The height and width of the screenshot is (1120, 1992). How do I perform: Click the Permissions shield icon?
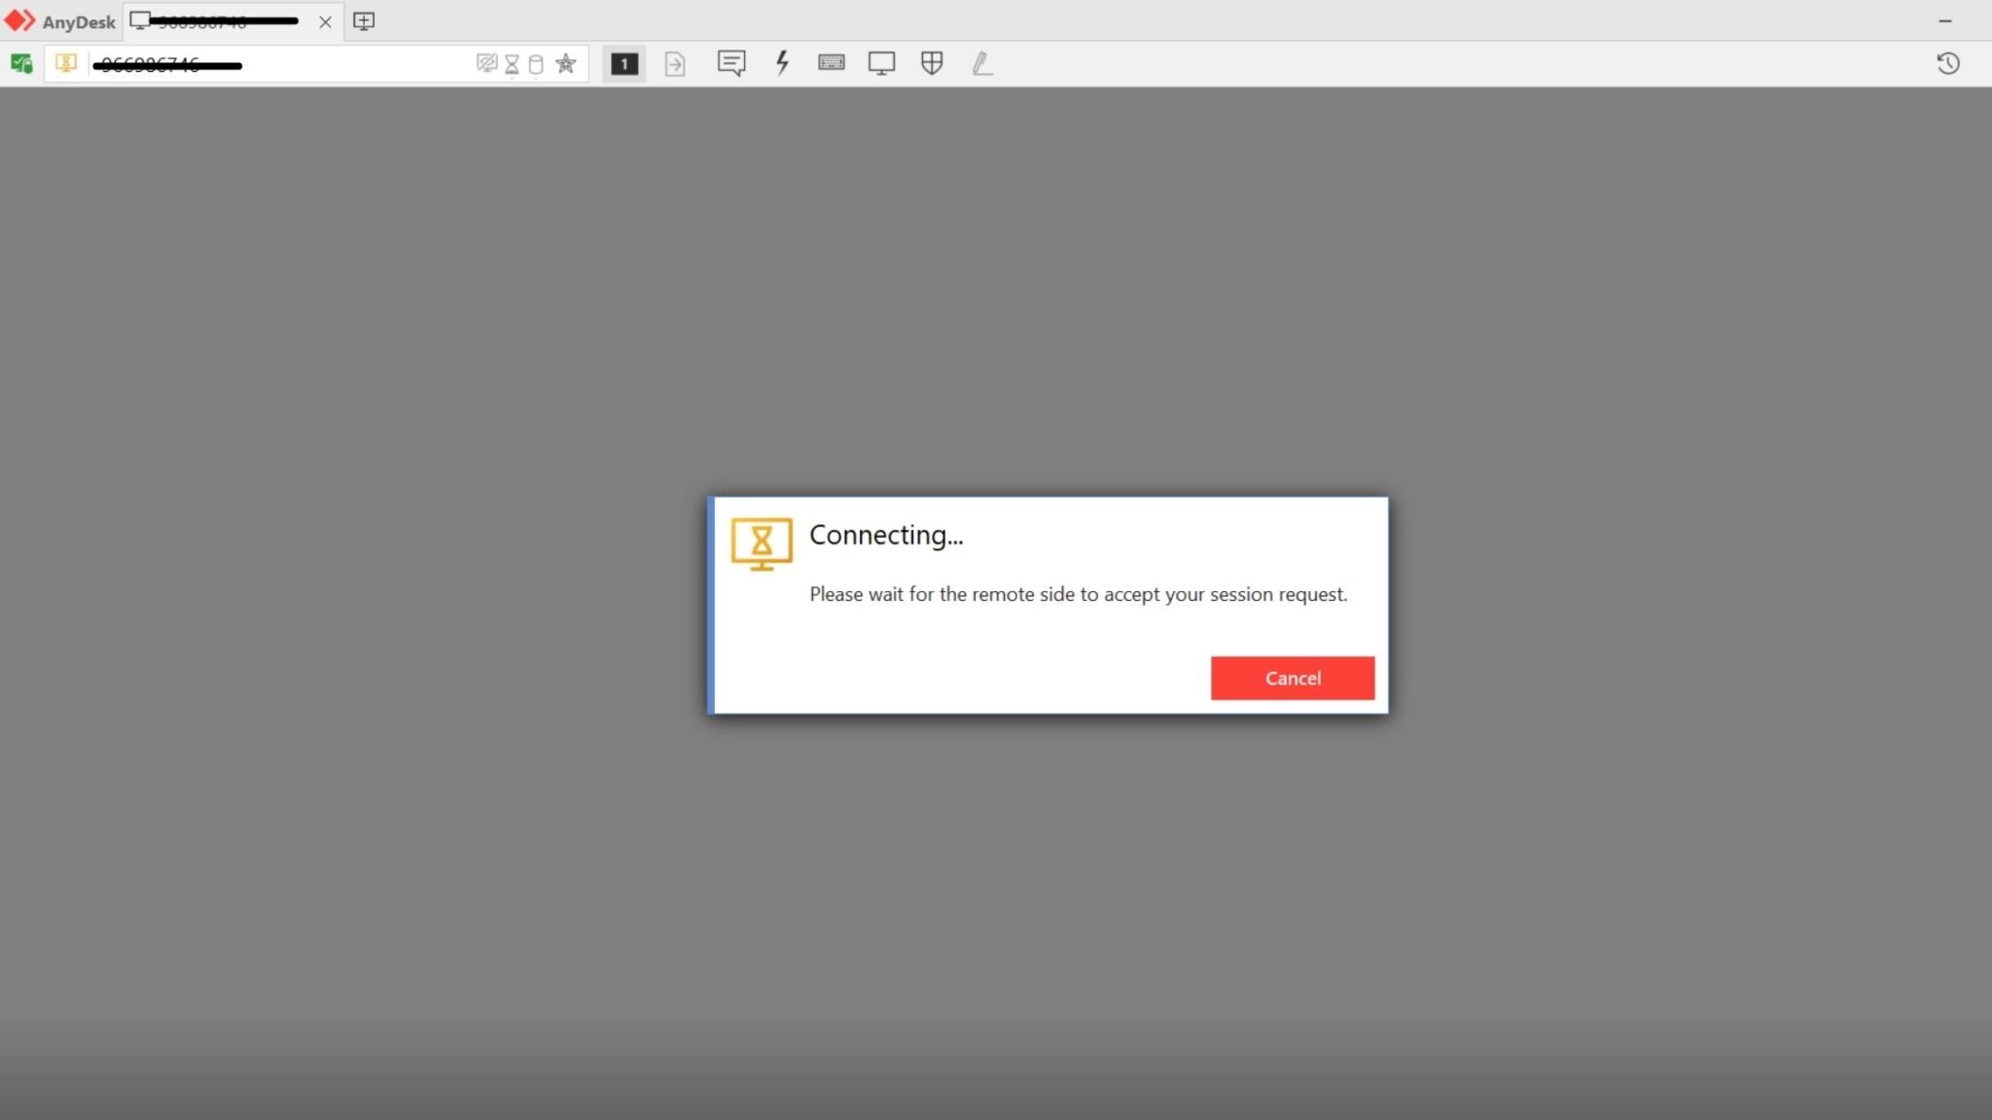tap(932, 63)
